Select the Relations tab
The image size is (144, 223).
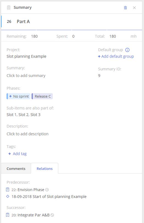click(x=45, y=169)
